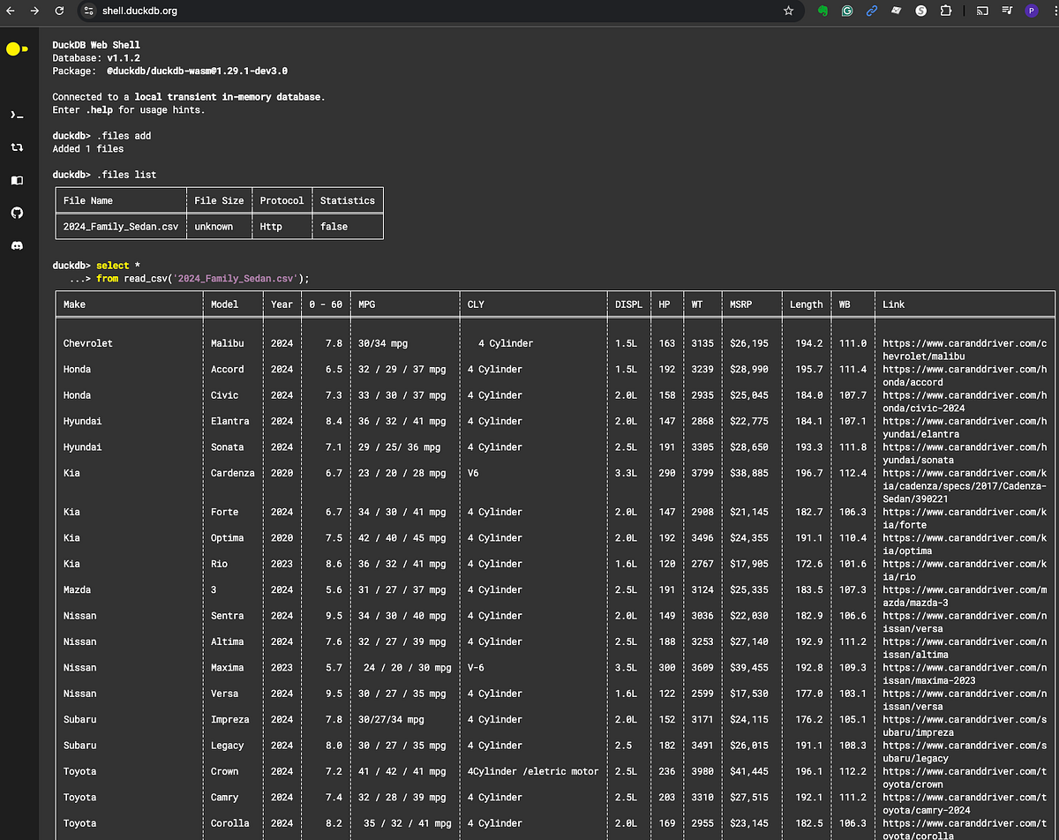Click the DuckDB logo in the sidebar
The image size is (1059, 840).
18,49
